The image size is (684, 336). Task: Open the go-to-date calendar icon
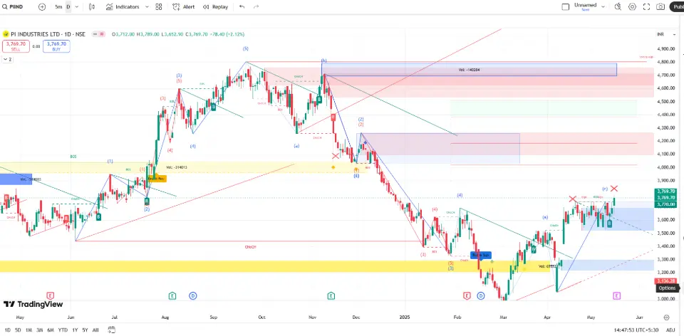point(112,330)
